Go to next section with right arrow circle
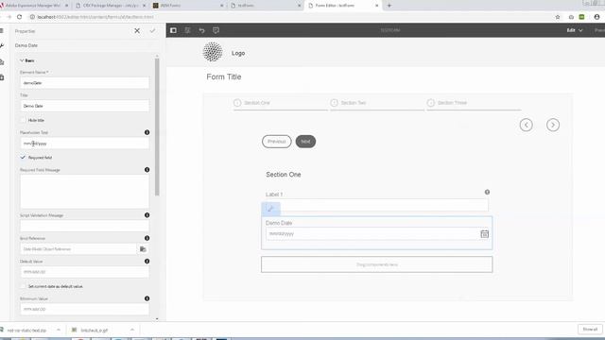Screen dimensions: 605x340 [x=552, y=125]
